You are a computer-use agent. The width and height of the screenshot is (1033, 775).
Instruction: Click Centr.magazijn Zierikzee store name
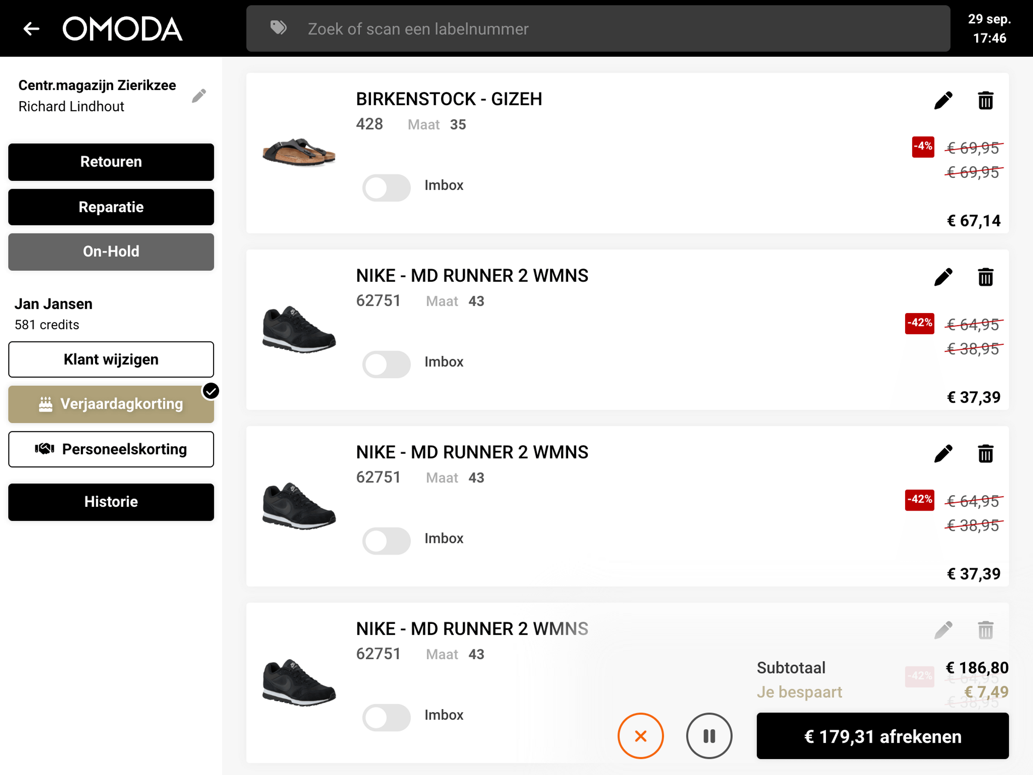(97, 86)
